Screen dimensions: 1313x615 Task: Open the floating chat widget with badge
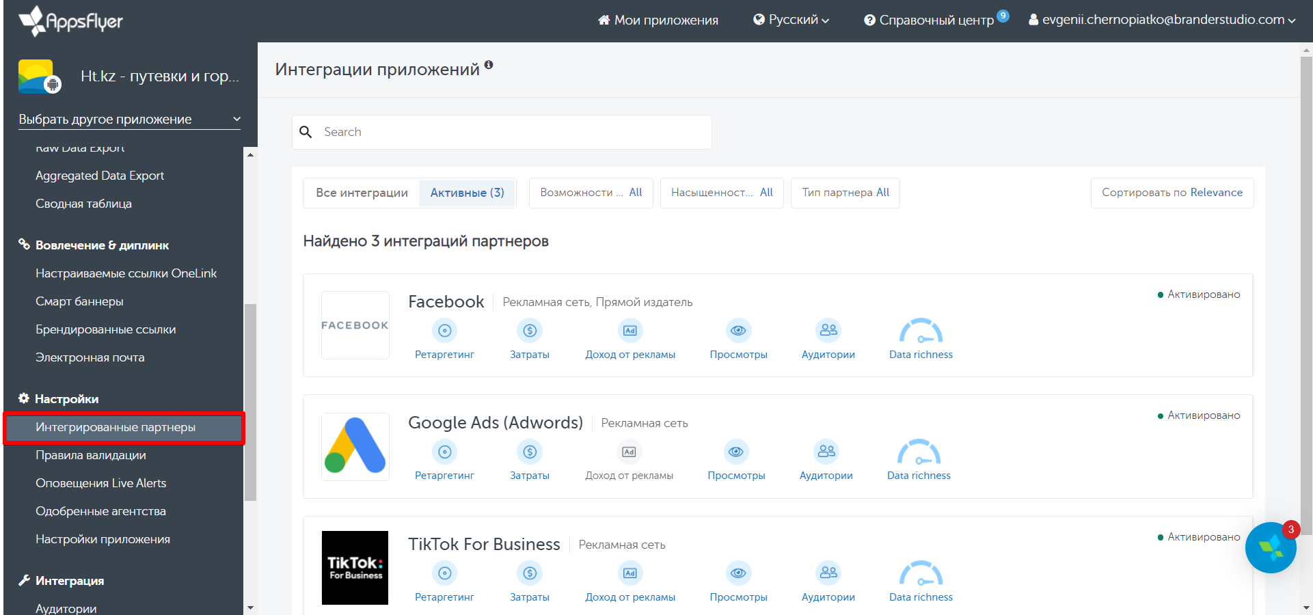[1270, 547]
